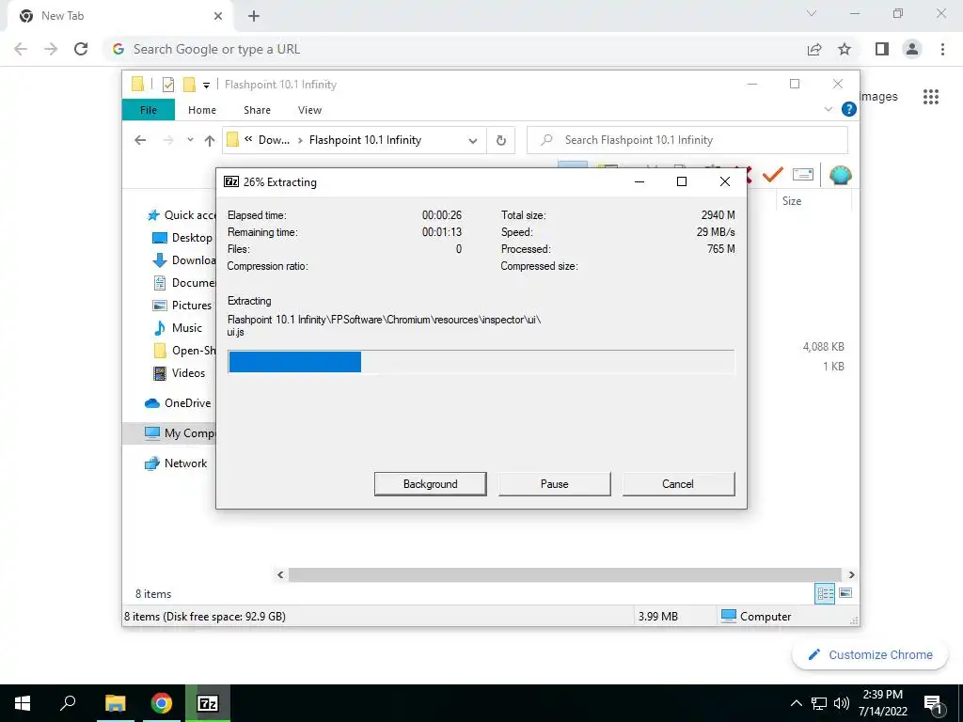The height and width of the screenshot is (722, 963).
Task: Close the New Tab tab
Action: (x=218, y=16)
